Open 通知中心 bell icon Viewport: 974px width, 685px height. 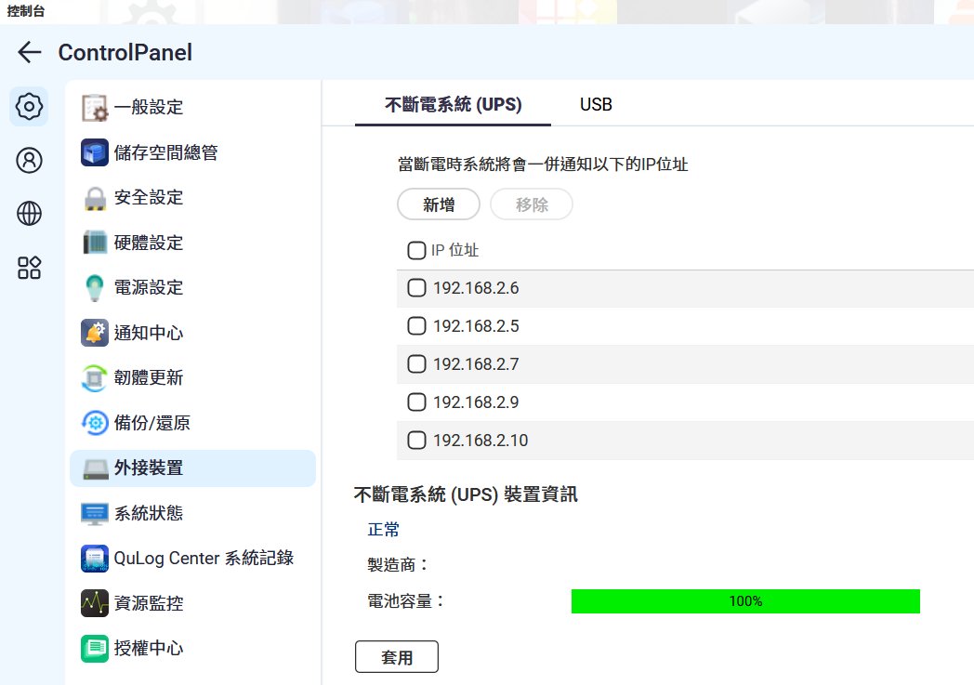[95, 333]
